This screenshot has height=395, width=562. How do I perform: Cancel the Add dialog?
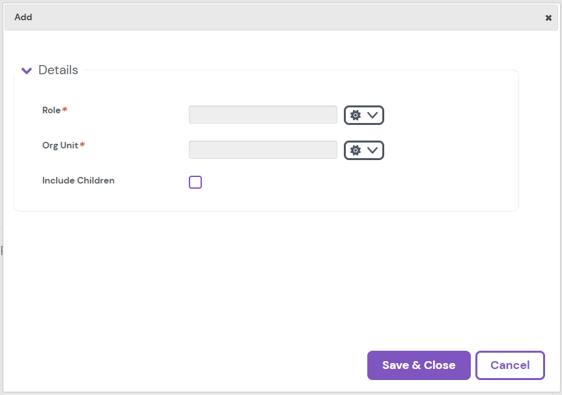[510, 365]
